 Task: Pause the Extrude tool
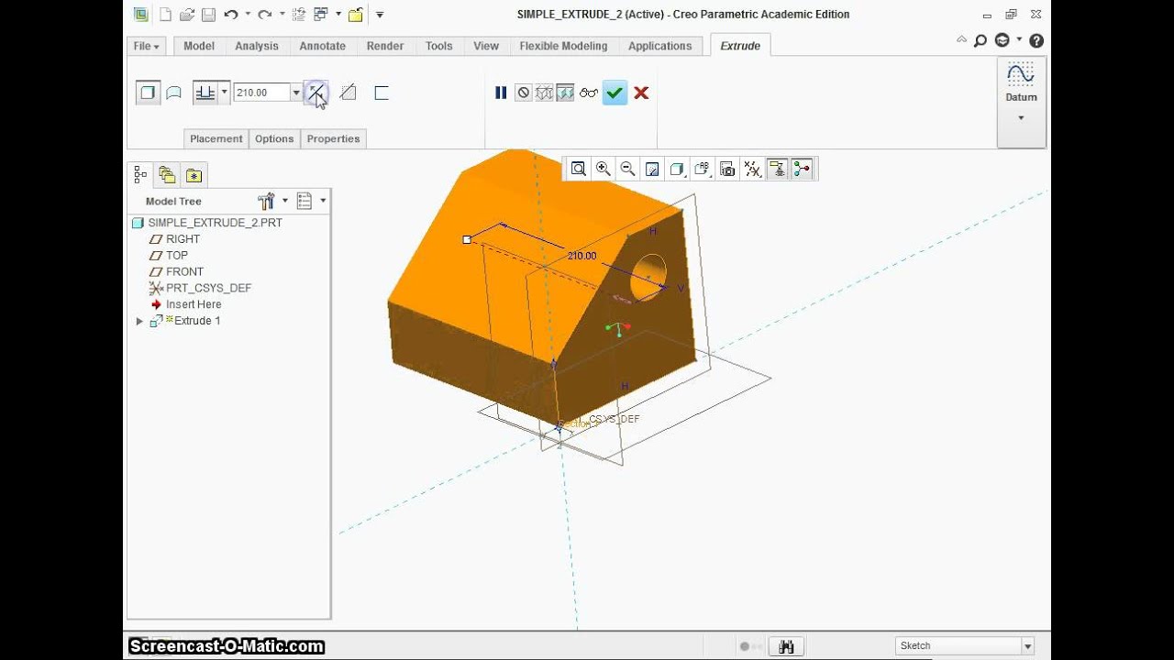coord(501,93)
